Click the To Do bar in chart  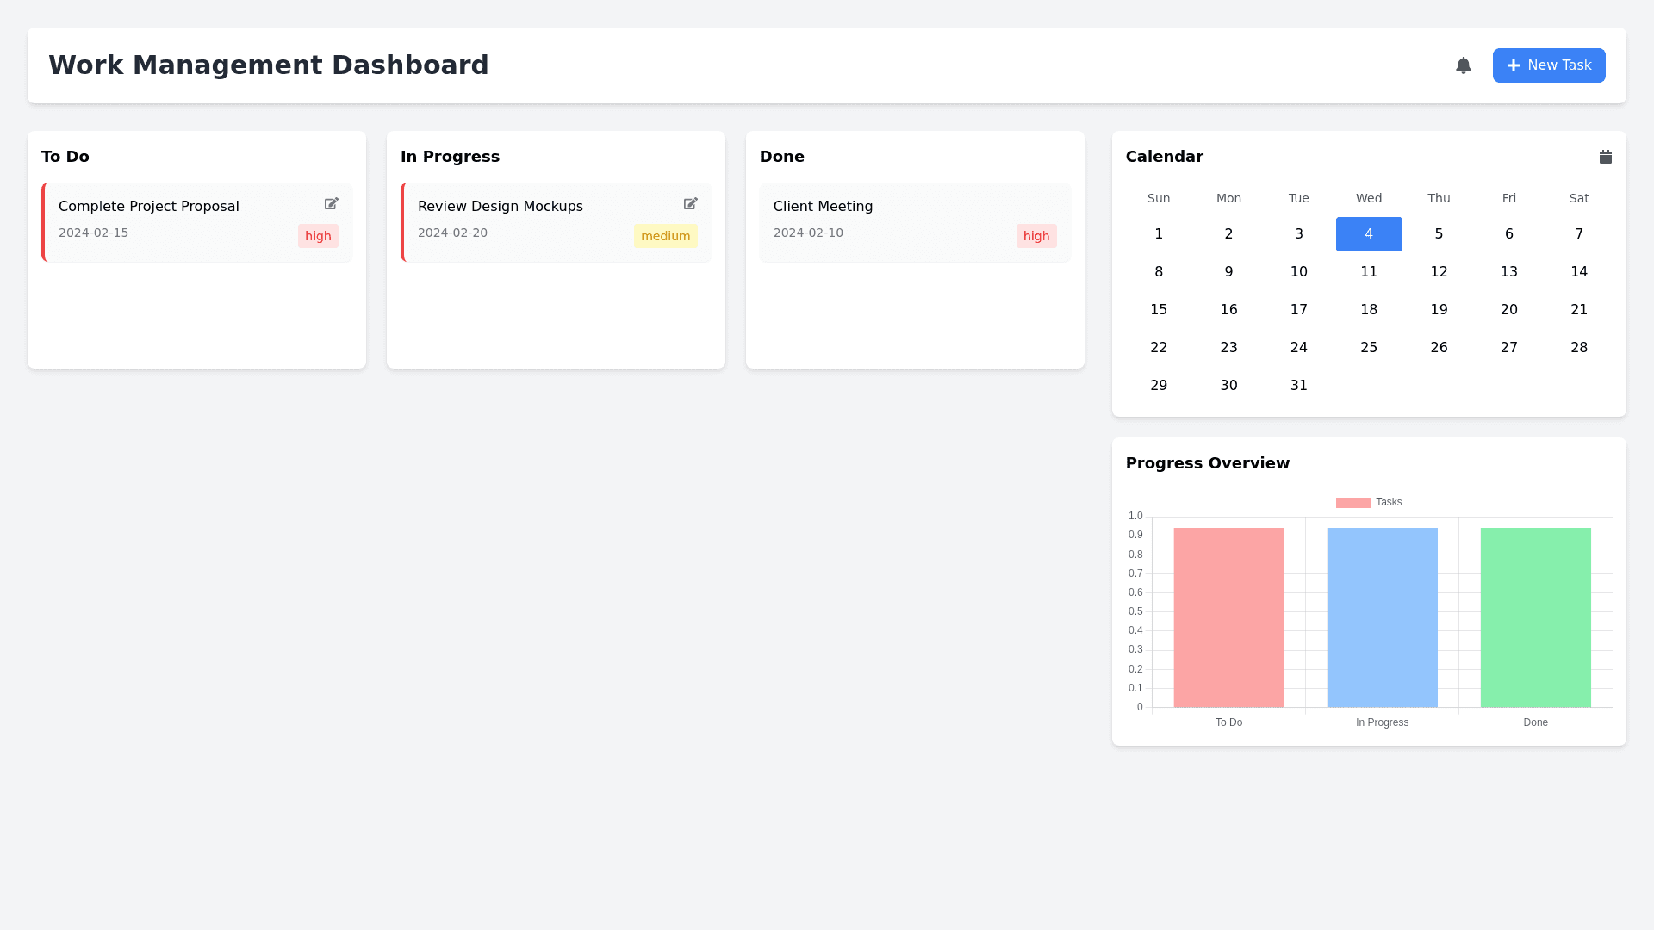pyautogui.click(x=1228, y=617)
